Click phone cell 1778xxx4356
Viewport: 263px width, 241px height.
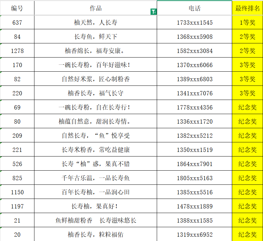click(194, 107)
